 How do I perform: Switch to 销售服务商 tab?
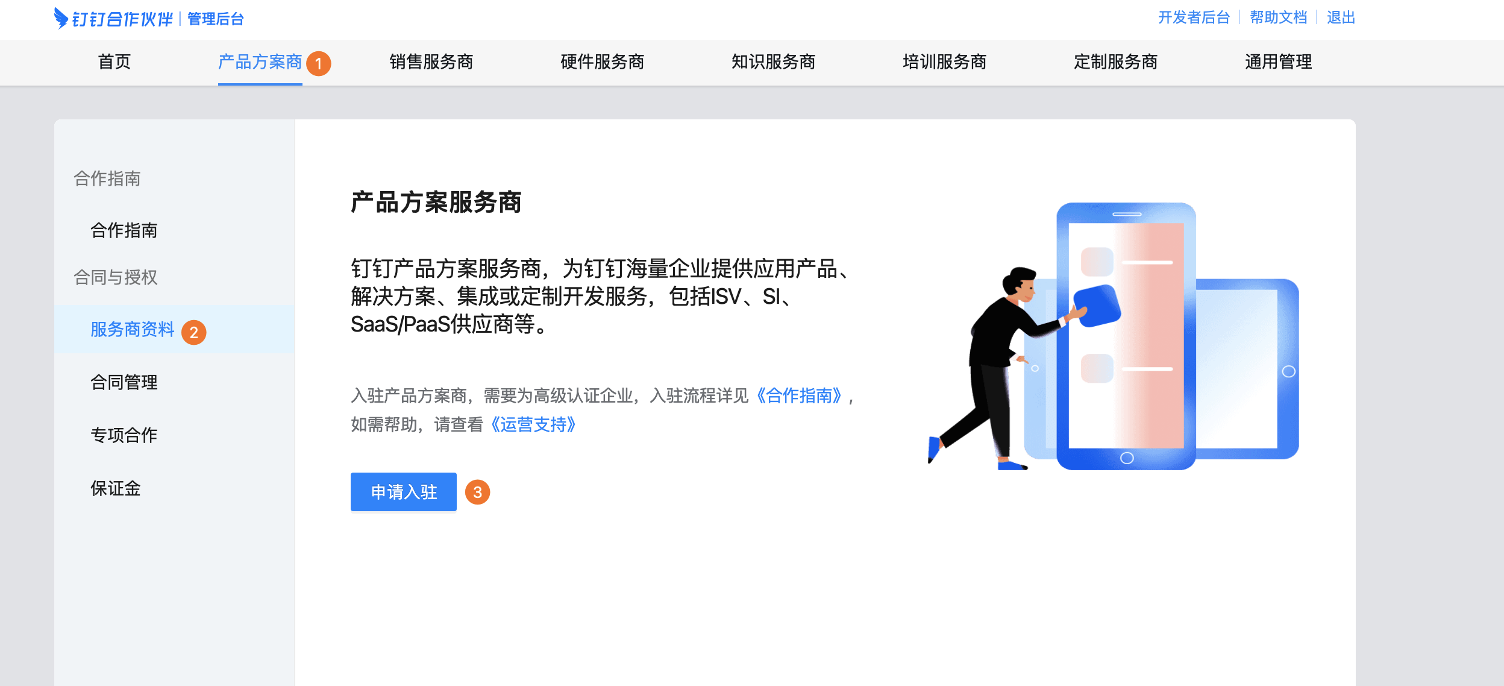tap(431, 61)
